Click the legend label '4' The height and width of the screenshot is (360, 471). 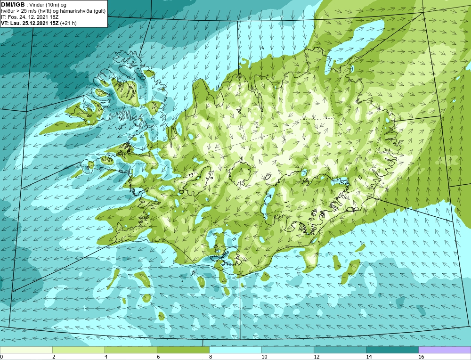[x=106, y=357]
